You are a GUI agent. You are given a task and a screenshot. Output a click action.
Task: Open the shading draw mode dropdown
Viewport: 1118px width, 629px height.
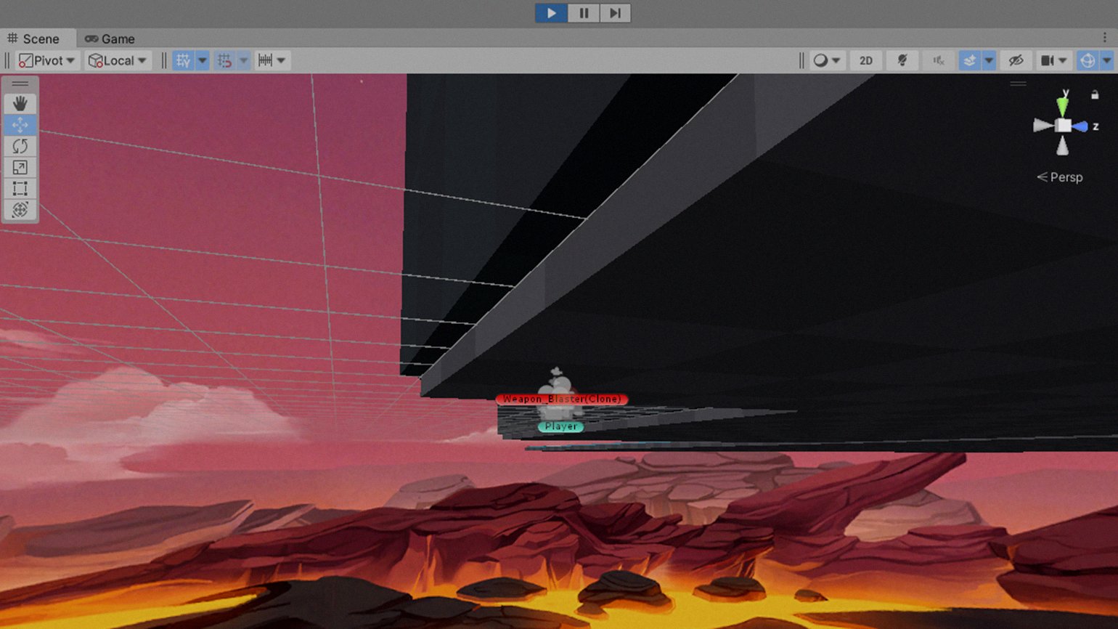[826, 61]
